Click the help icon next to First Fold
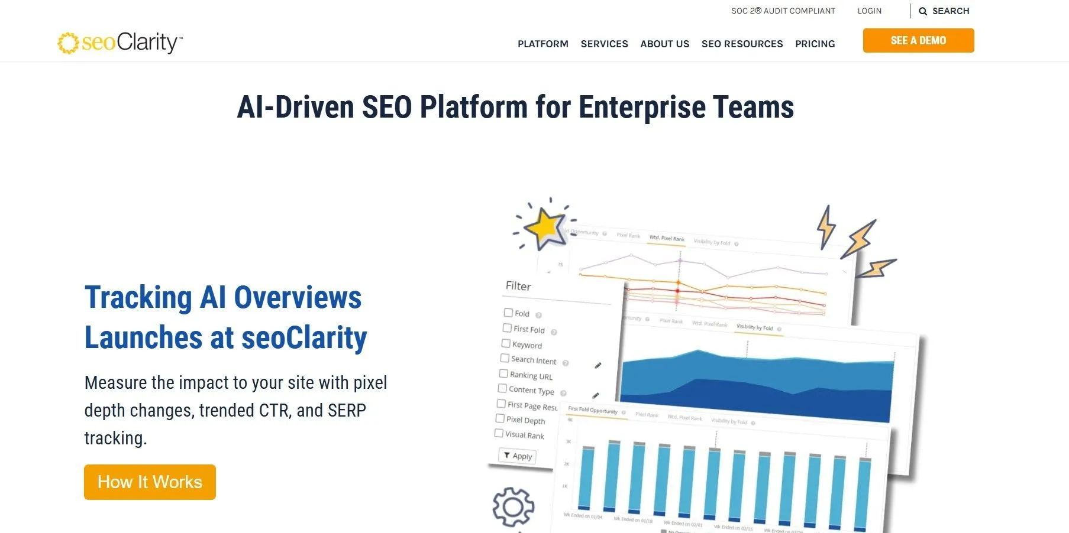This screenshot has height=533, width=1069. (554, 332)
